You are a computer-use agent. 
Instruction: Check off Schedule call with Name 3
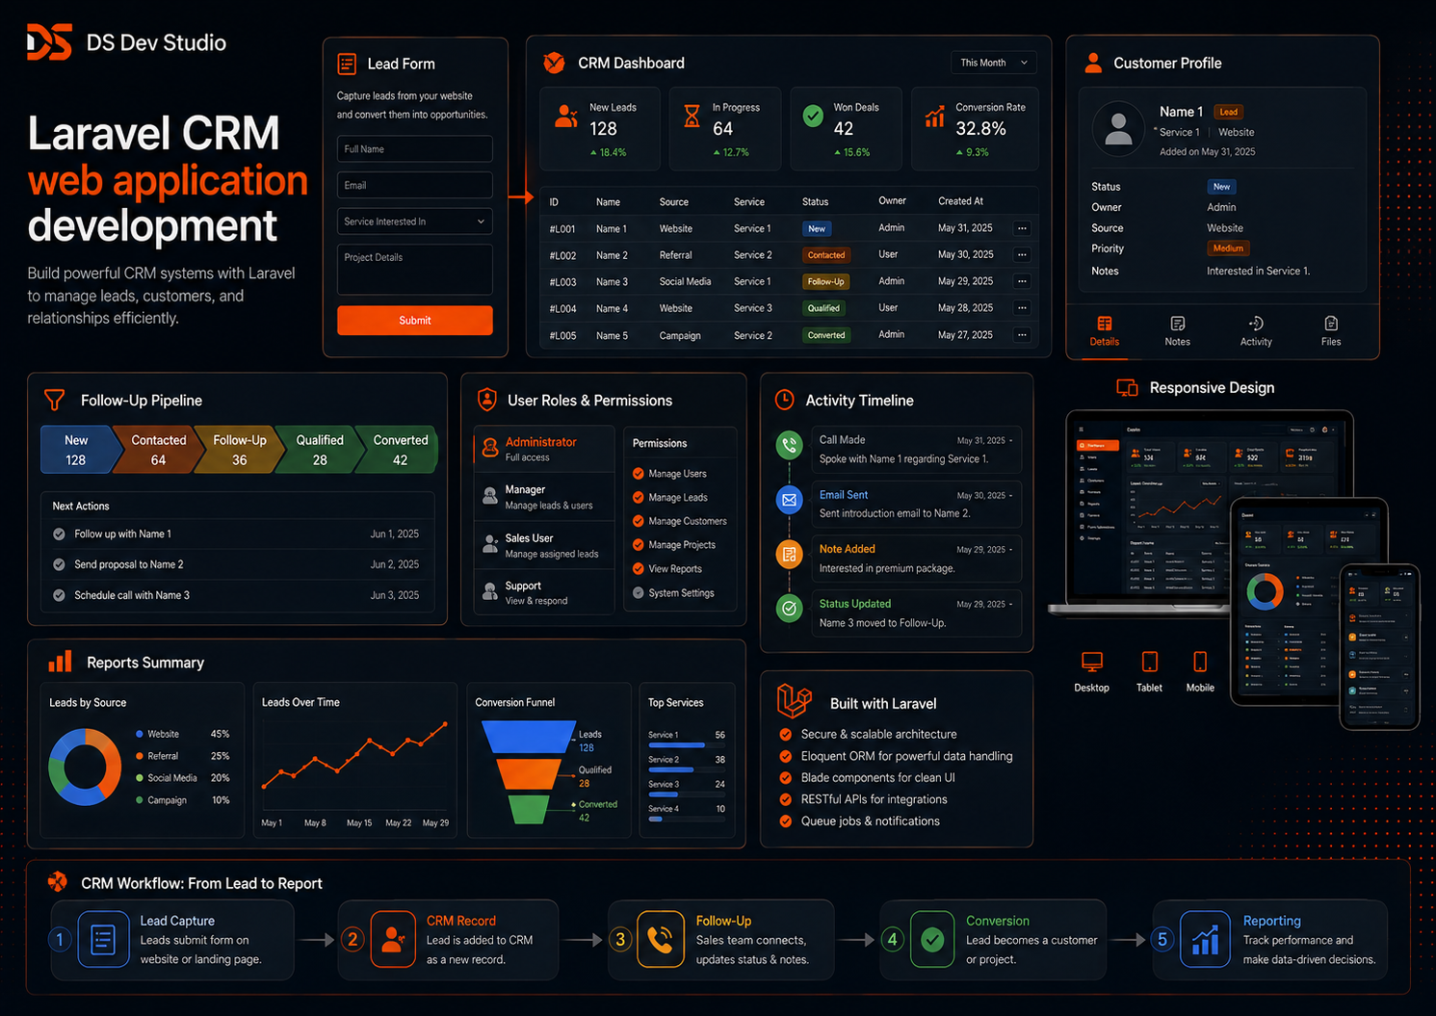point(59,596)
